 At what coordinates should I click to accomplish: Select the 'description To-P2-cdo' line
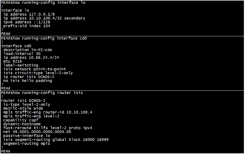(28, 50)
